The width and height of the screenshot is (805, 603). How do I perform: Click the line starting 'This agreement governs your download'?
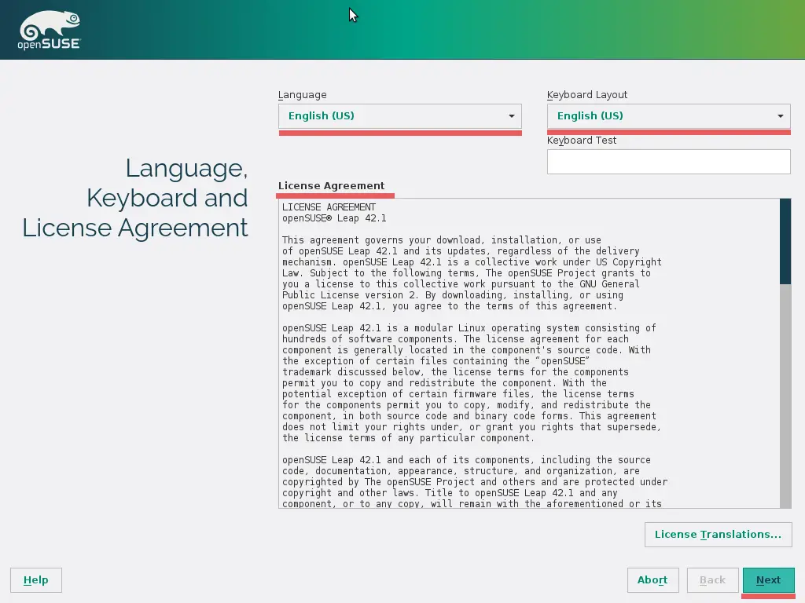(x=442, y=240)
